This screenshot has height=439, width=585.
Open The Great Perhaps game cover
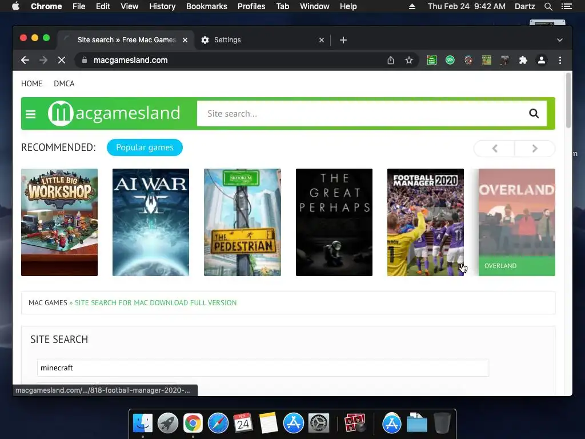click(334, 222)
